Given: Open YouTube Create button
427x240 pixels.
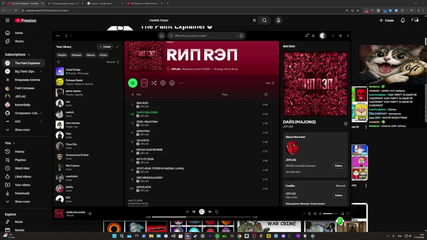Looking at the screenshot, I should click(x=387, y=20).
